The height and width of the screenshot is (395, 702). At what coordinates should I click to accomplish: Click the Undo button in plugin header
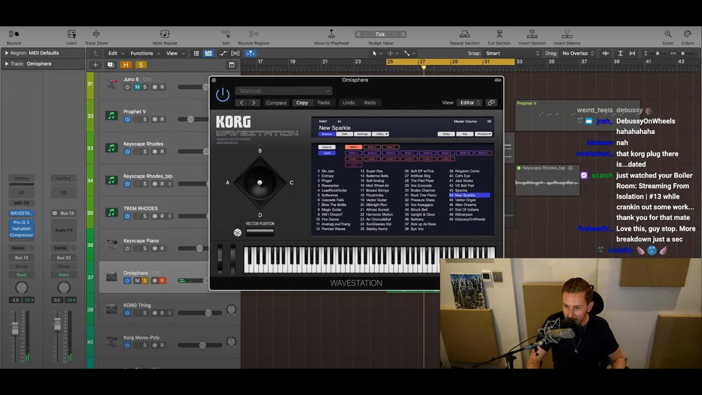pos(349,103)
